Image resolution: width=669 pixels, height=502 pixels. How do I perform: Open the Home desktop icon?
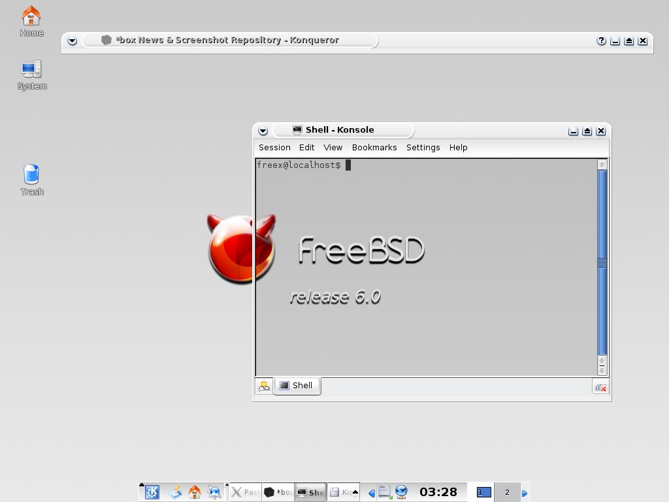(x=31, y=22)
